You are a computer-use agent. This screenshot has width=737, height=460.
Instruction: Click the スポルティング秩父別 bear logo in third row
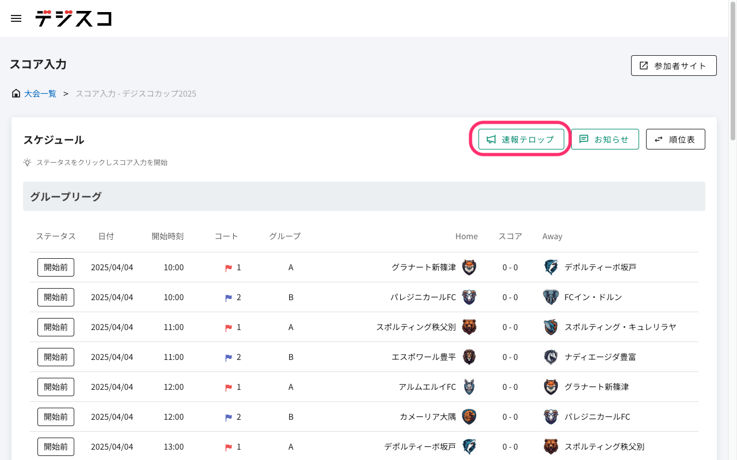469,327
